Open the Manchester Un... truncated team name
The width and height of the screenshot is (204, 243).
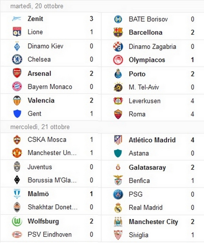(52, 153)
